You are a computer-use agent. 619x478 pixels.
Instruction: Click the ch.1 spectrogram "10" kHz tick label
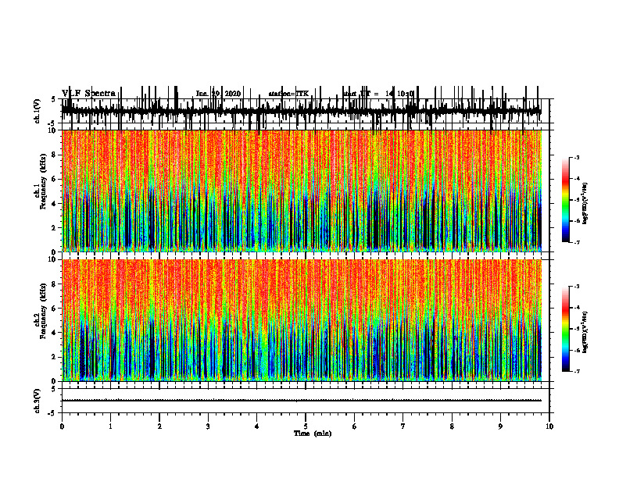[x=52, y=130]
